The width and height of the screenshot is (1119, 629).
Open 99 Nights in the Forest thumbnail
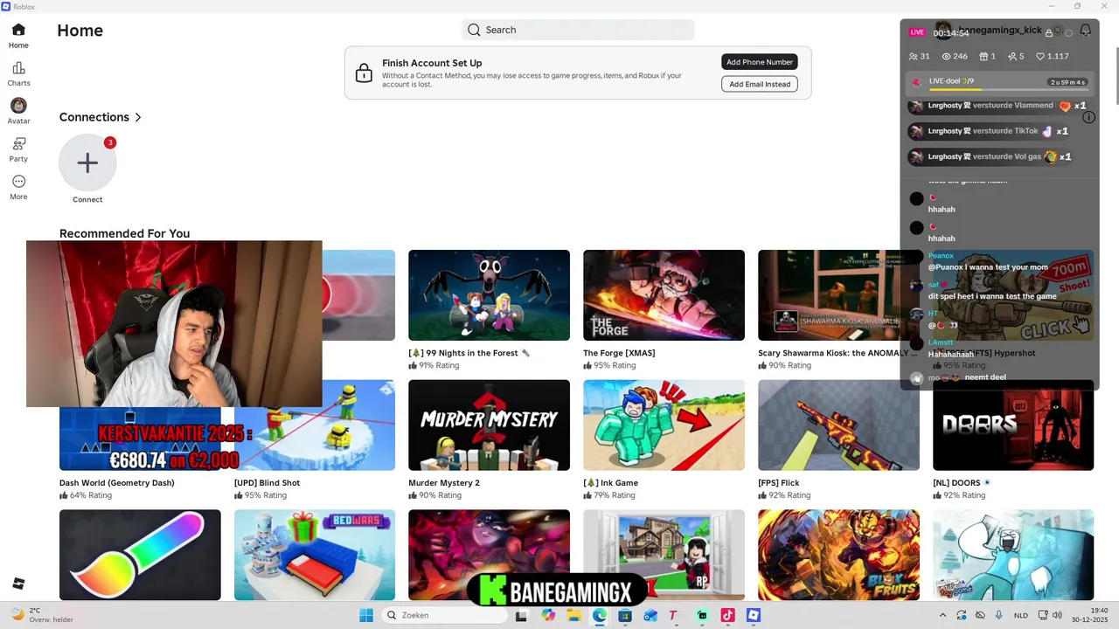(x=489, y=295)
